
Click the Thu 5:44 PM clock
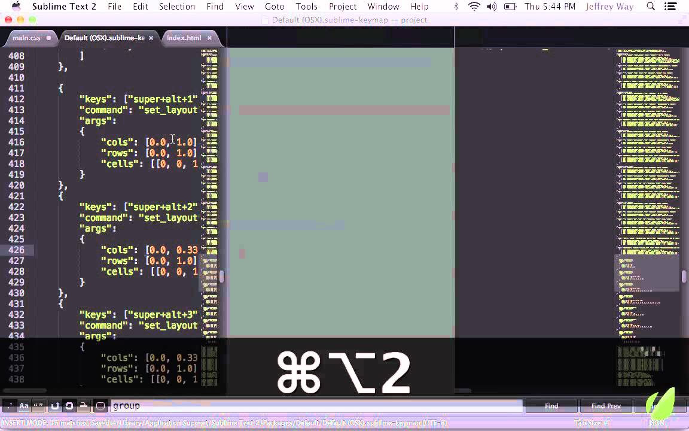(x=550, y=6)
